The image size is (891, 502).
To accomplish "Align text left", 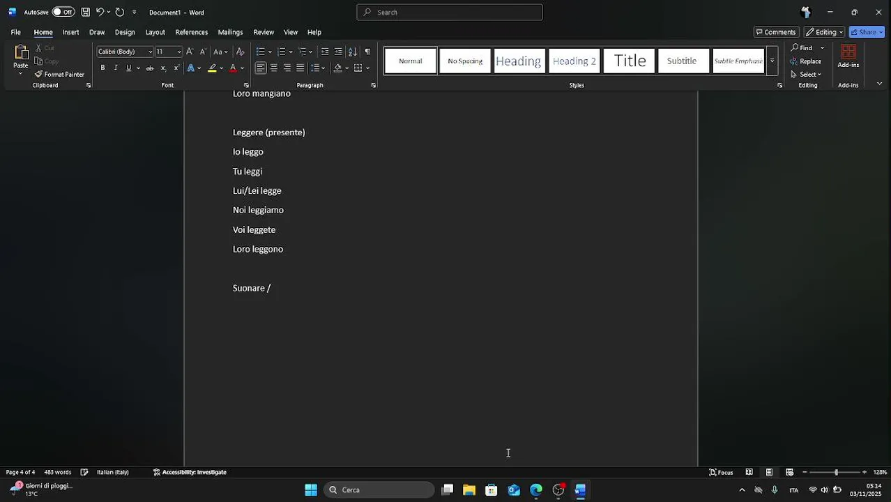I will pyautogui.click(x=260, y=68).
